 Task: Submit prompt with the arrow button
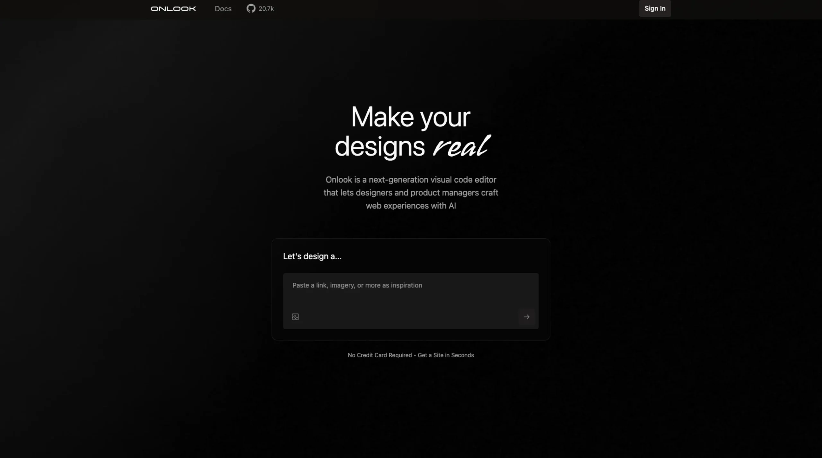pos(527,317)
